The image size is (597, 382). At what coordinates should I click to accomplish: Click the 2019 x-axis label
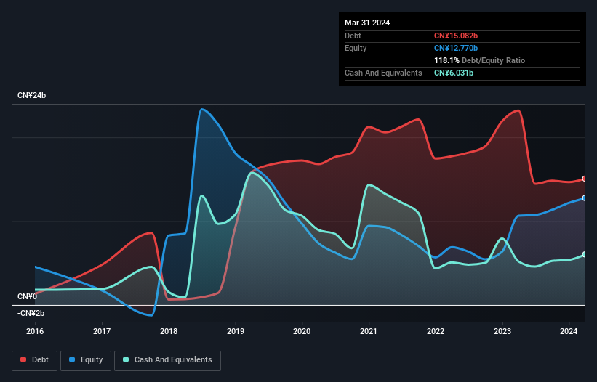236,331
